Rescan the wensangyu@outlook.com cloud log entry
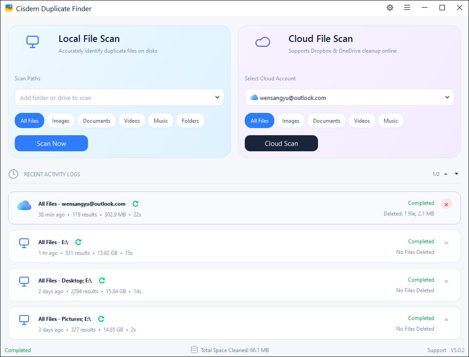Image resolution: width=469 pixels, height=357 pixels. pos(135,204)
